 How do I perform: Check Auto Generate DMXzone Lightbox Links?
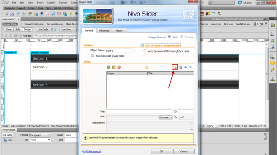click(x=145, y=51)
